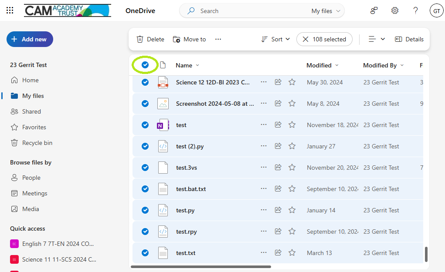The height and width of the screenshot is (272, 445).
Task: Toggle the select-all checkbox in header
Action: pos(145,65)
